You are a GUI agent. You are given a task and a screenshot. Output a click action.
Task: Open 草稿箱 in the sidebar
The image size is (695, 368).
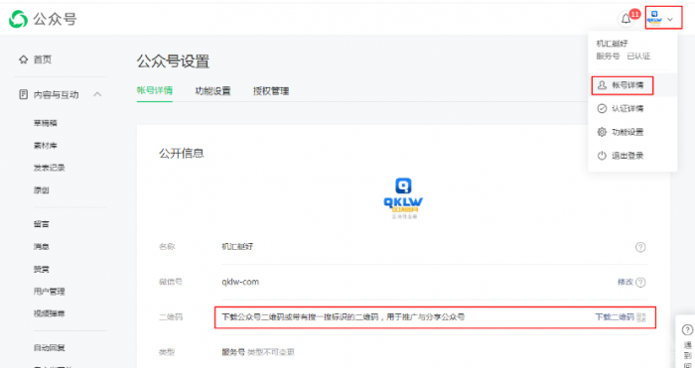pyautogui.click(x=46, y=123)
